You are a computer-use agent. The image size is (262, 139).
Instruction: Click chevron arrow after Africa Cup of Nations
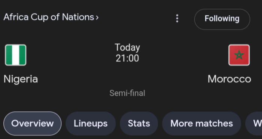pyautogui.click(x=97, y=18)
